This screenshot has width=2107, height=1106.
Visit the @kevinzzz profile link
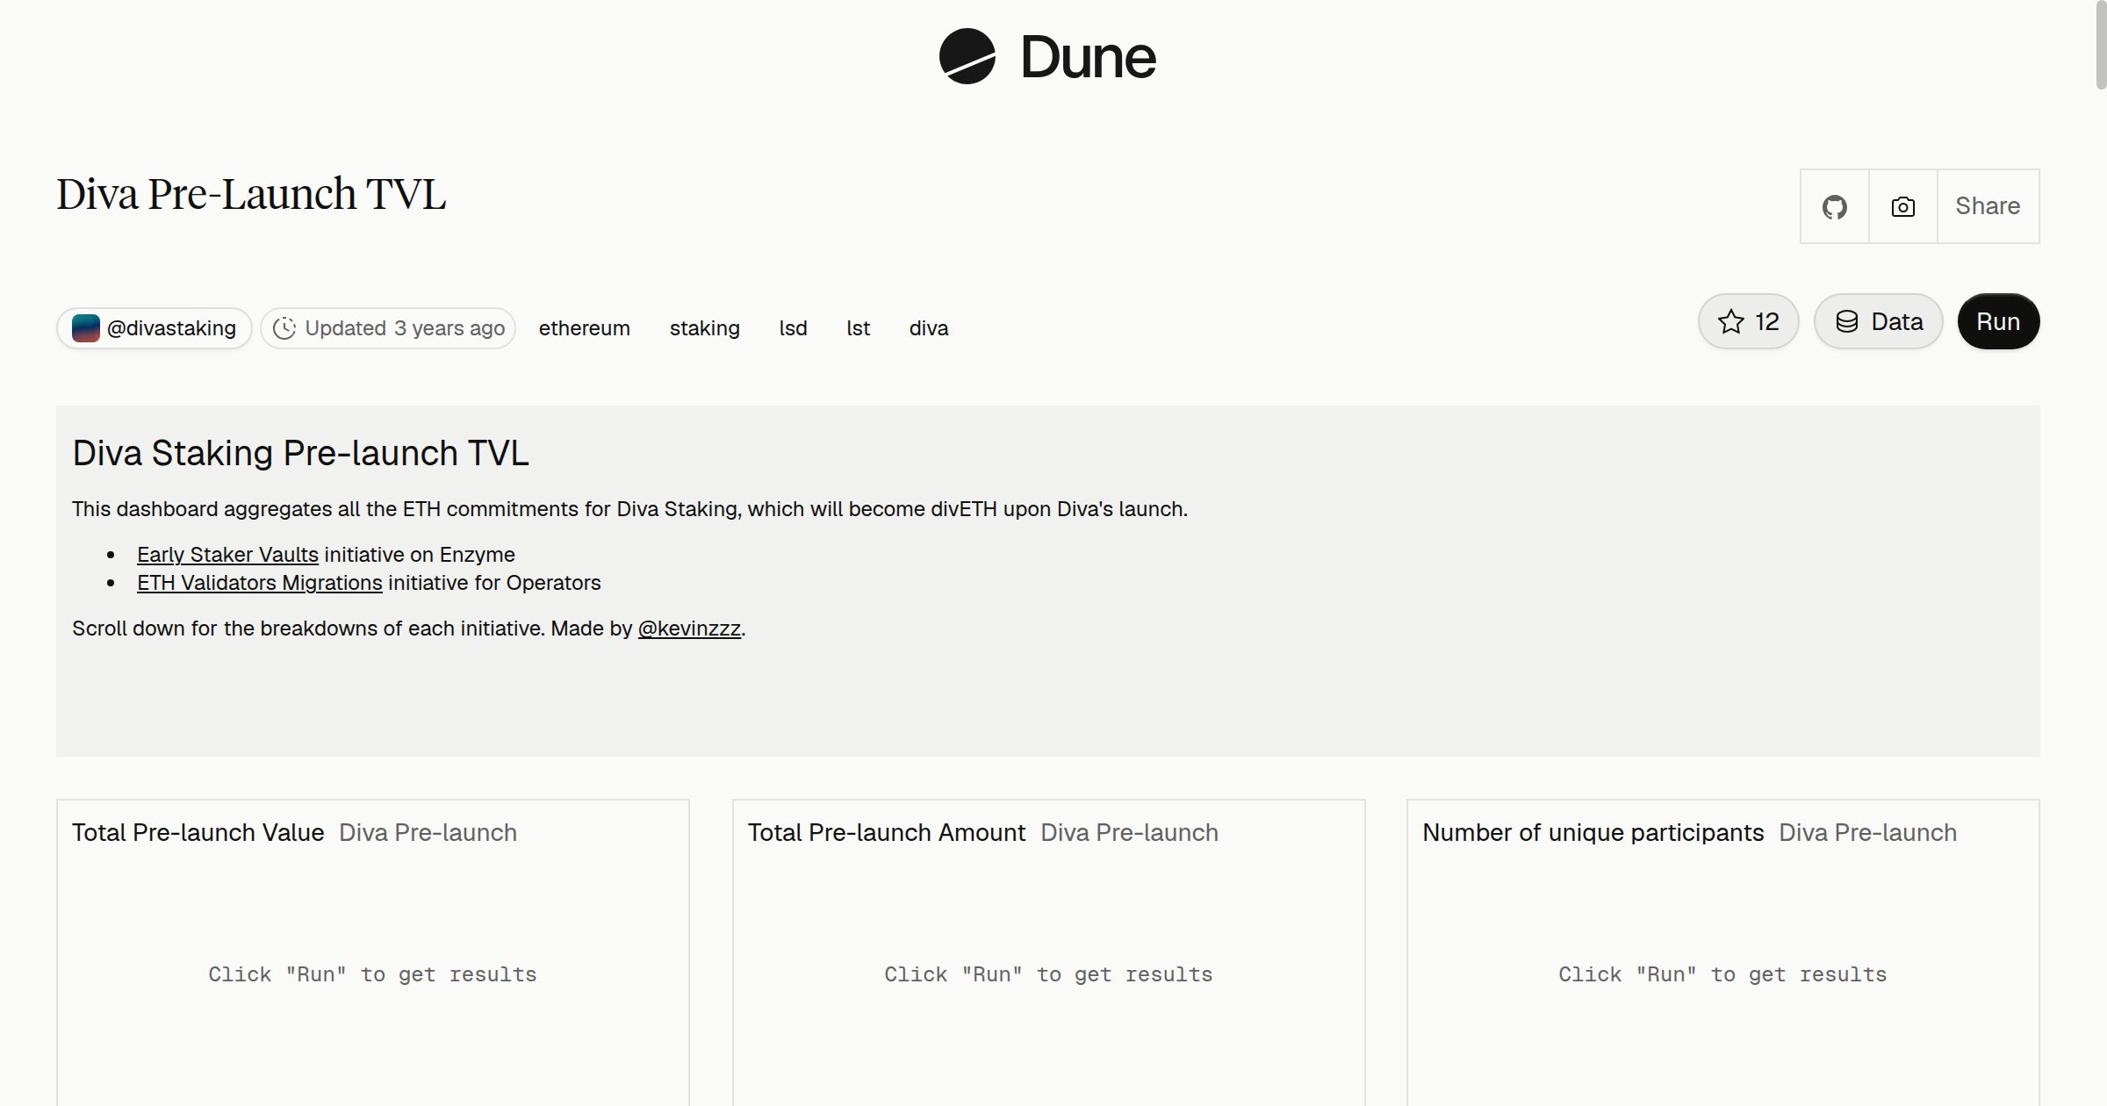coord(689,628)
